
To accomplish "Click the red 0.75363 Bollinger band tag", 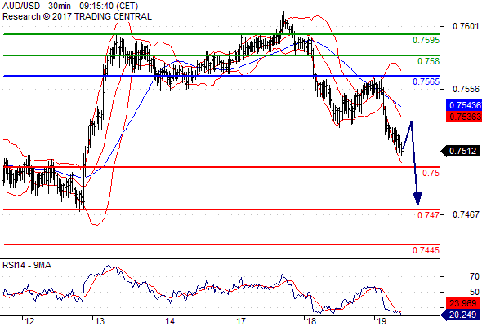I will click(464, 117).
